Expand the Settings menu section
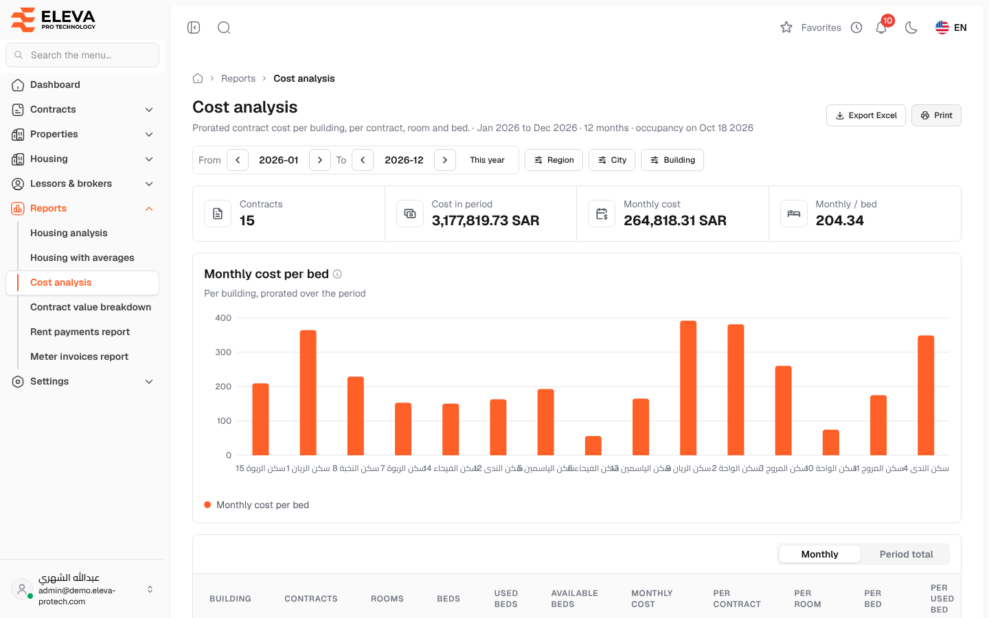The image size is (989, 618). coord(82,381)
